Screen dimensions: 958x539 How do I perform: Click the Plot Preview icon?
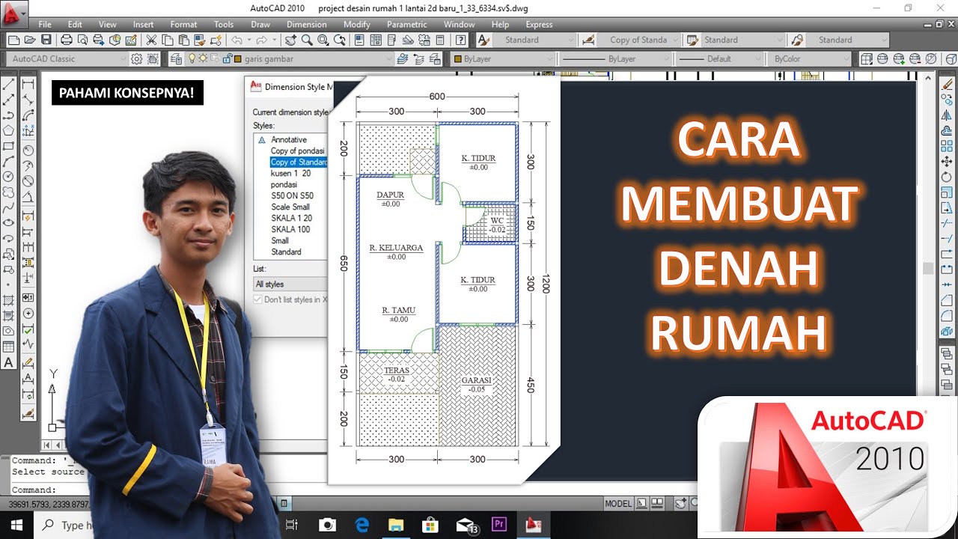(x=82, y=40)
